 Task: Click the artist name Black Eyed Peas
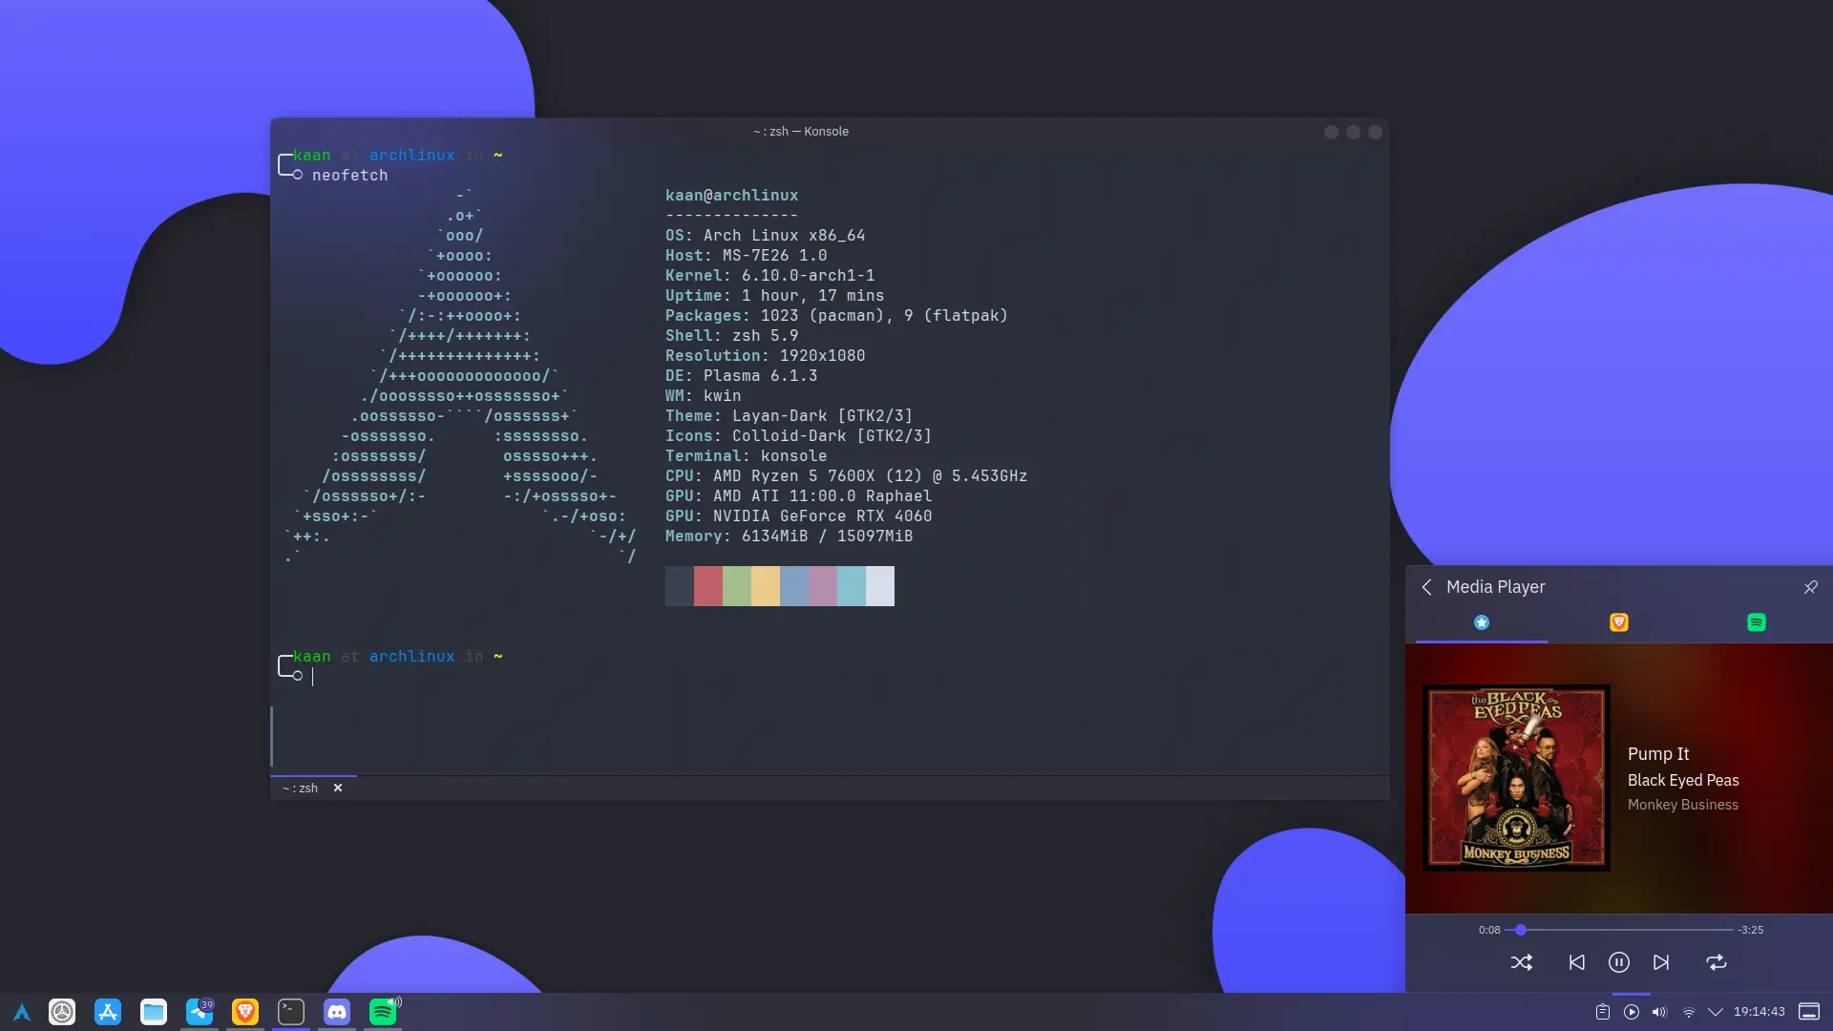click(1683, 780)
